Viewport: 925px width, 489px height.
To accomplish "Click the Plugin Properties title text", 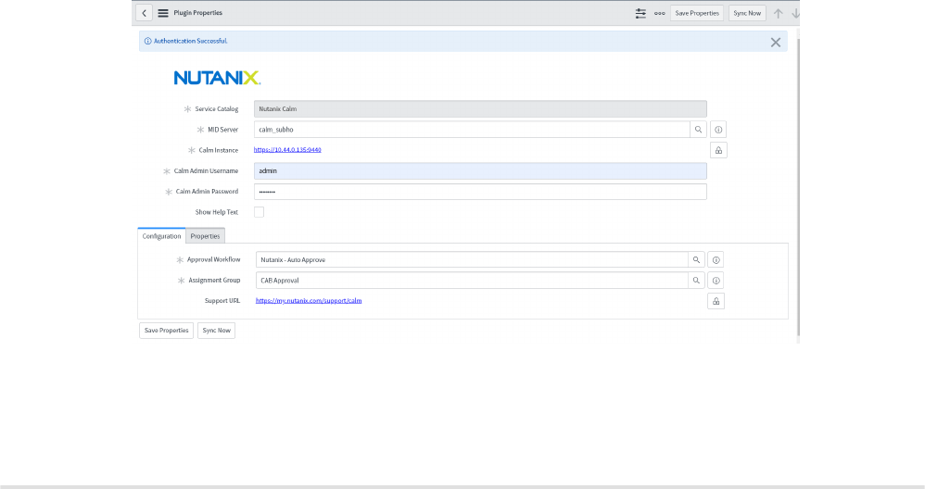I will 197,13.
